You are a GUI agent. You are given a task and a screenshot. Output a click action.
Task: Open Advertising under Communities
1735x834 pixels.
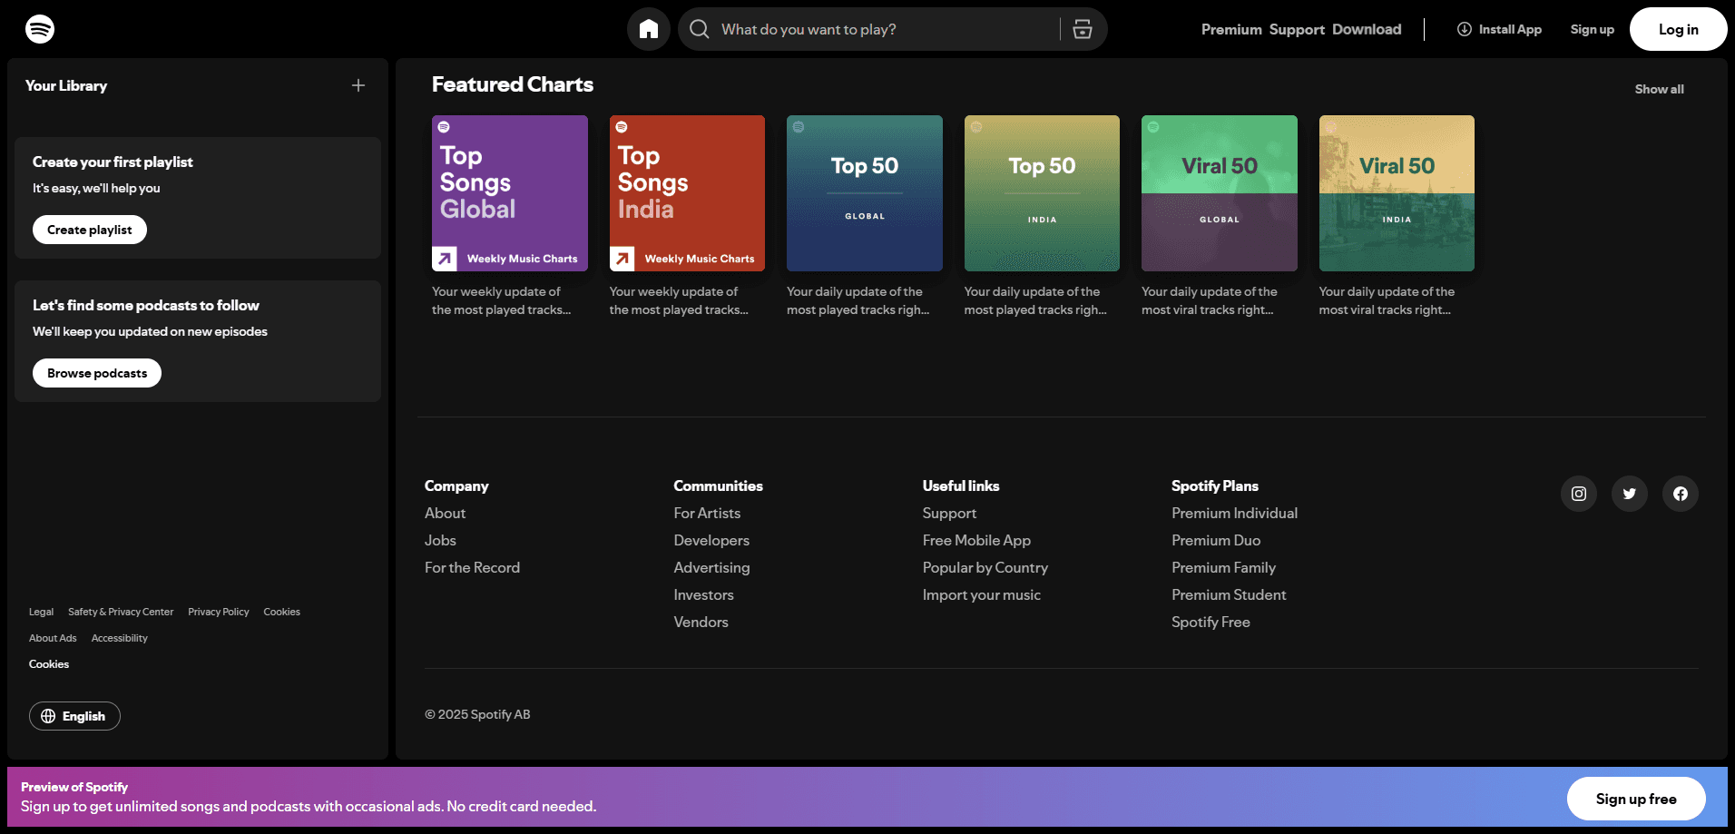coord(711,567)
